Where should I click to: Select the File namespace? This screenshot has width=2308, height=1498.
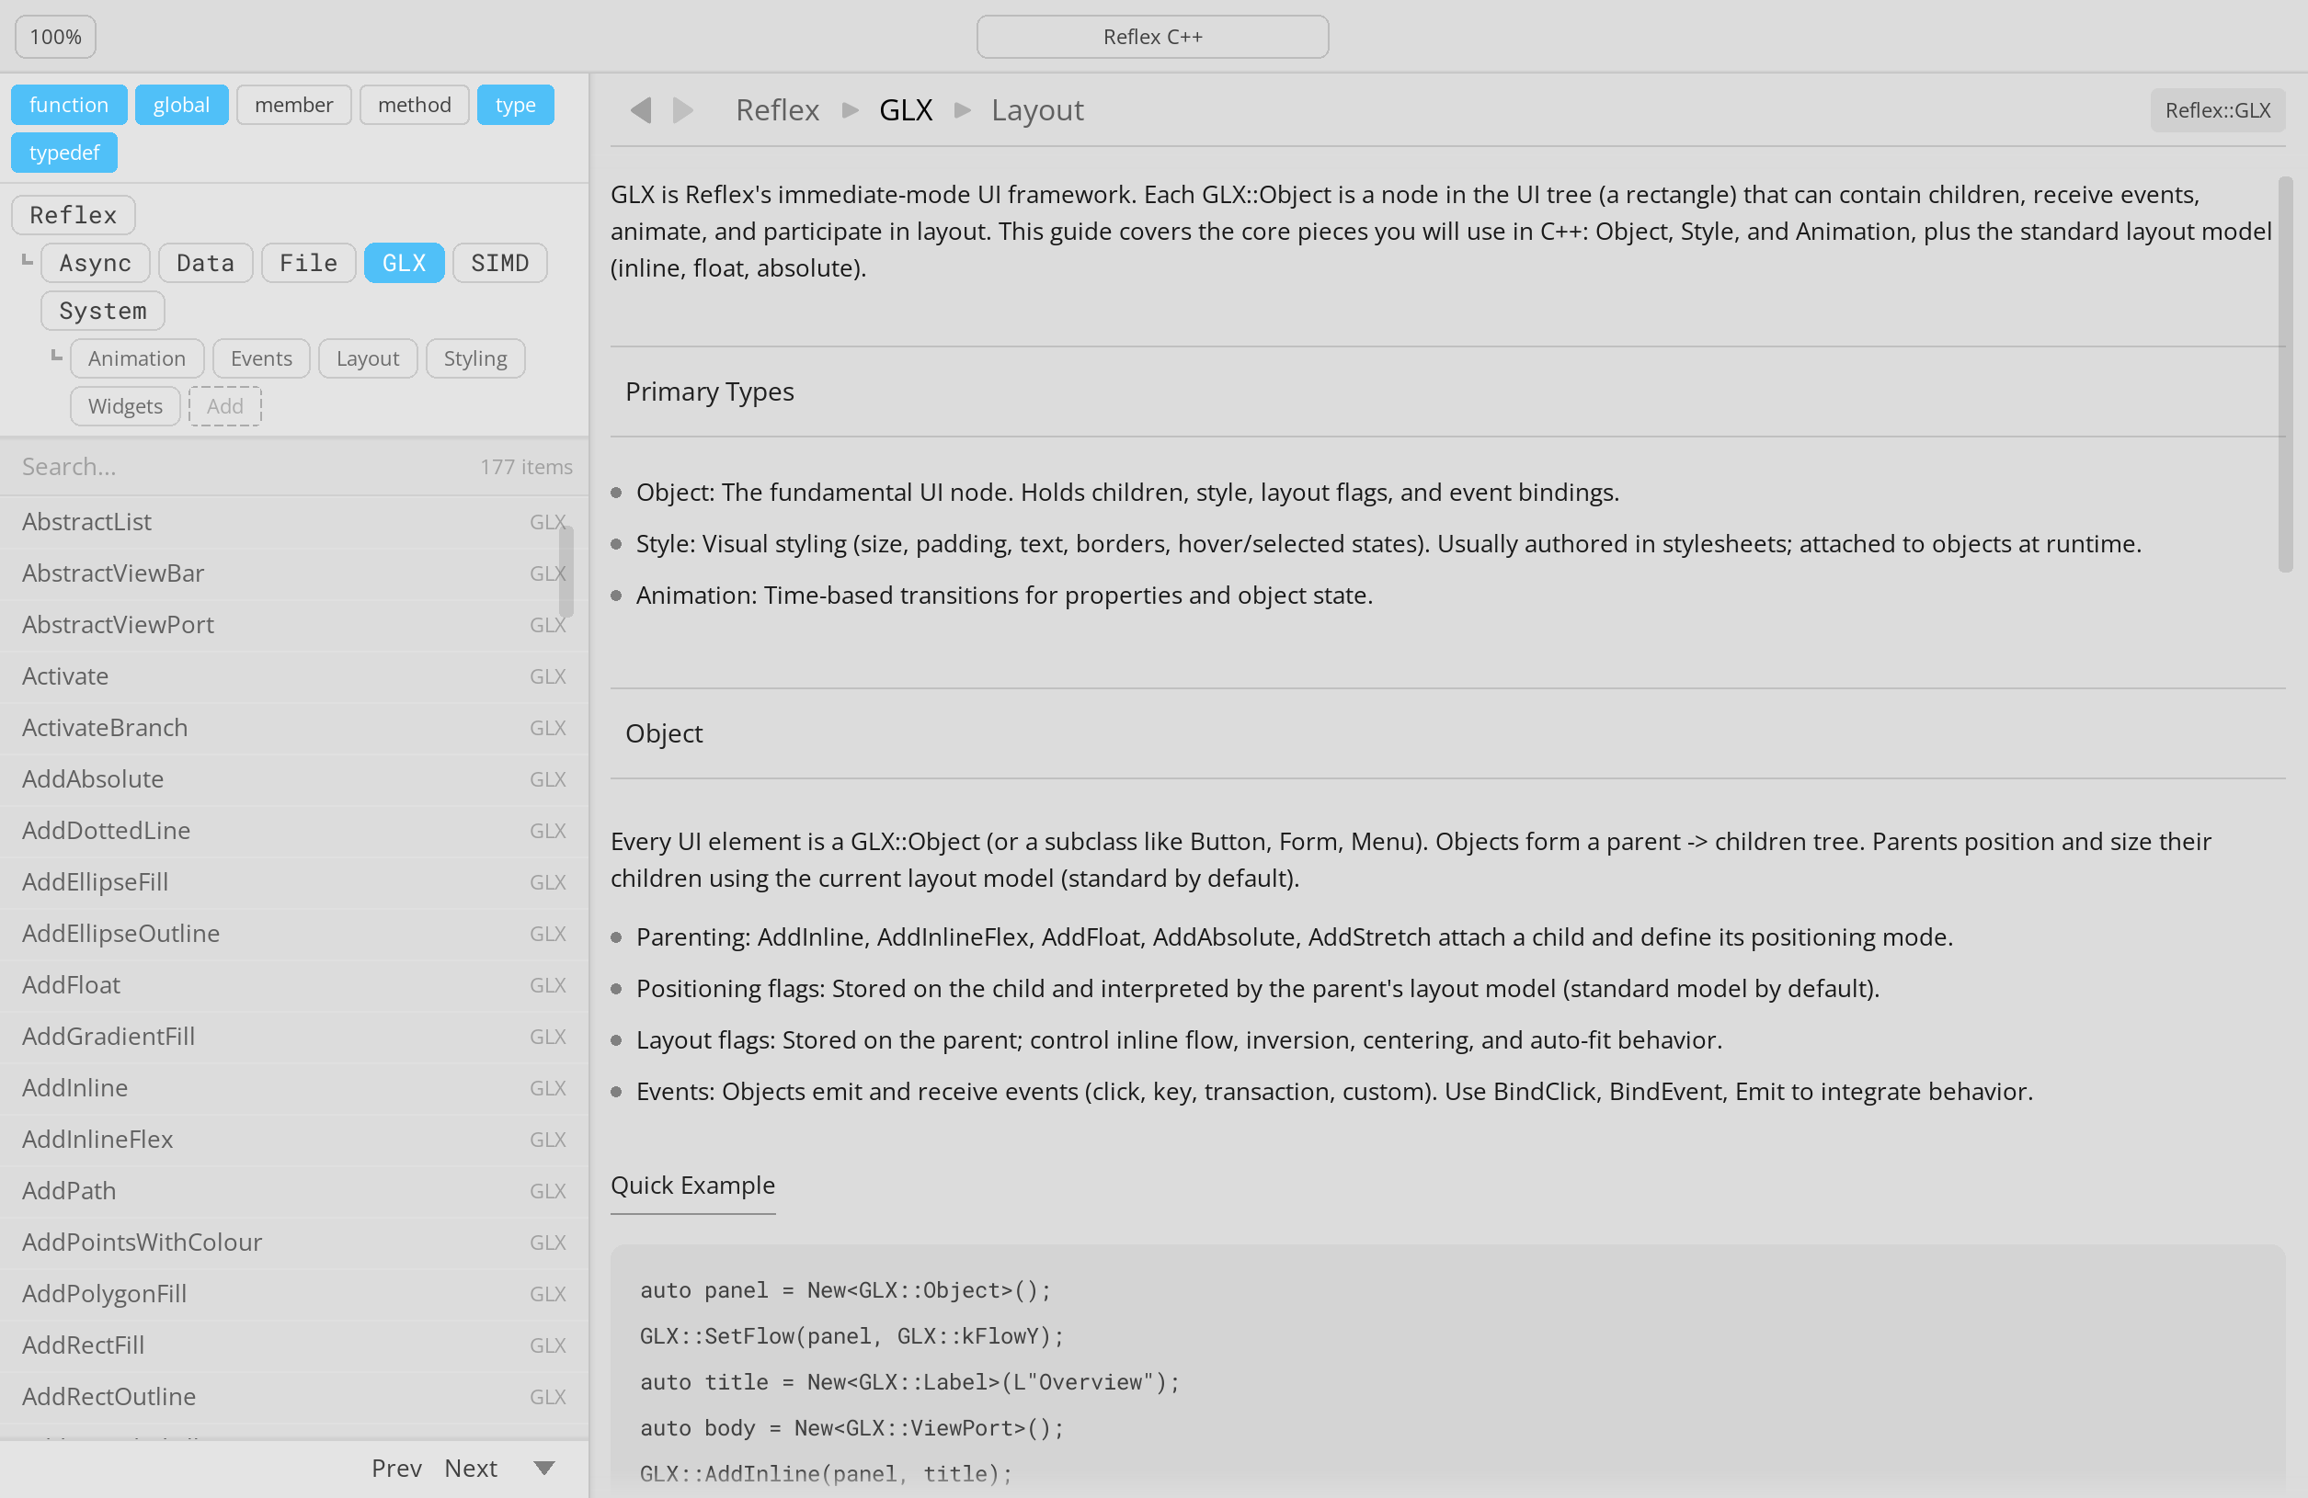pyautogui.click(x=308, y=263)
